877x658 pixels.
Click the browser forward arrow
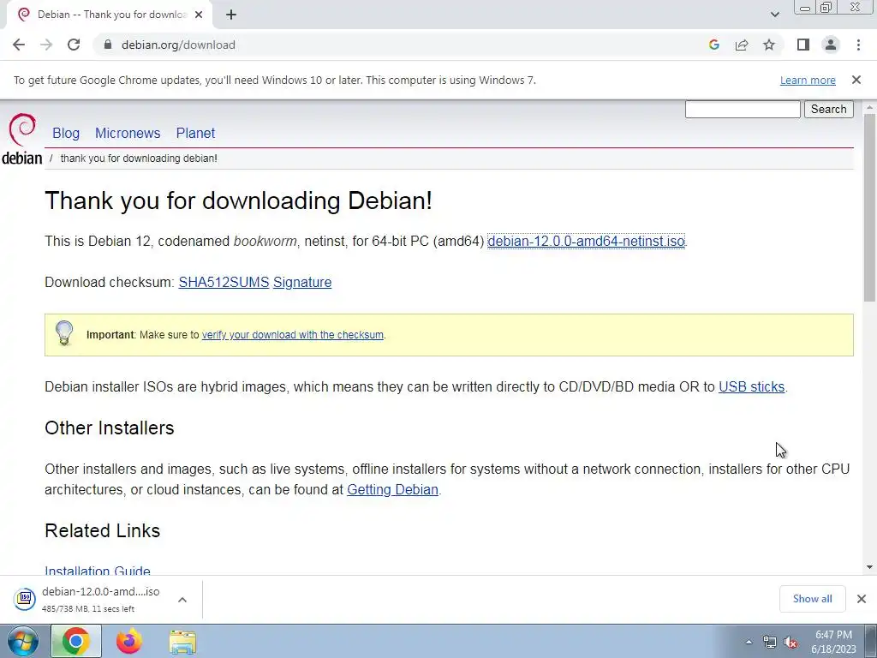point(46,45)
